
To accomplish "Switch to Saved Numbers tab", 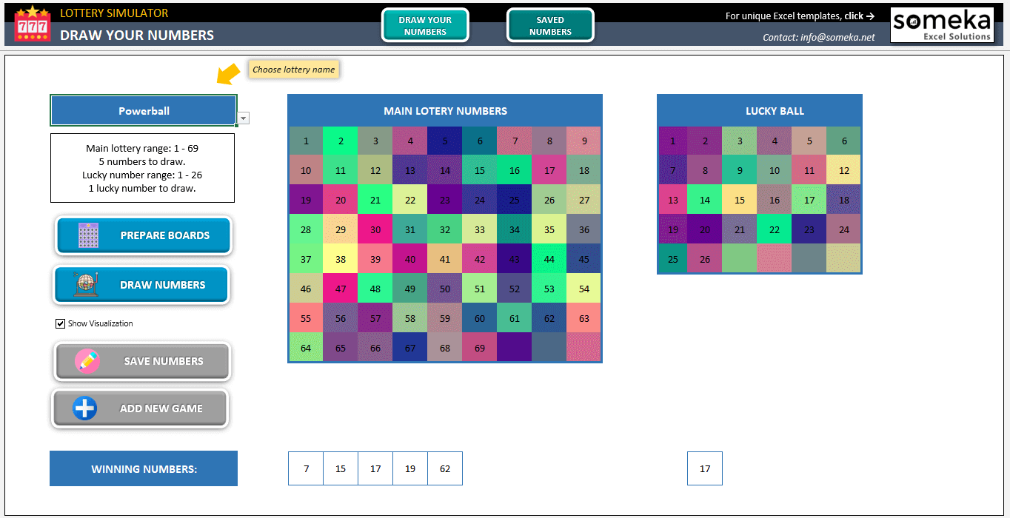I will pyautogui.click(x=550, y=26).
